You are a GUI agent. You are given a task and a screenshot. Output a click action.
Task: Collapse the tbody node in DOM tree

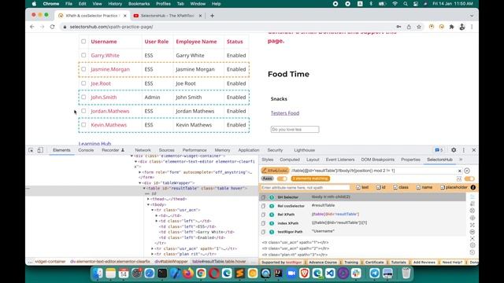[x=149, y=204]
